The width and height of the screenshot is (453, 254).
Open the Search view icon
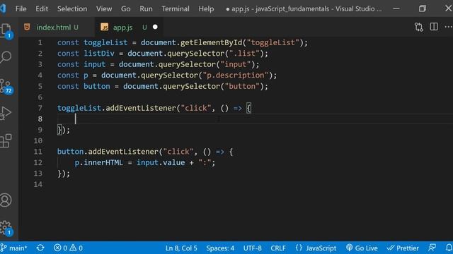click(x=6, y=57)
